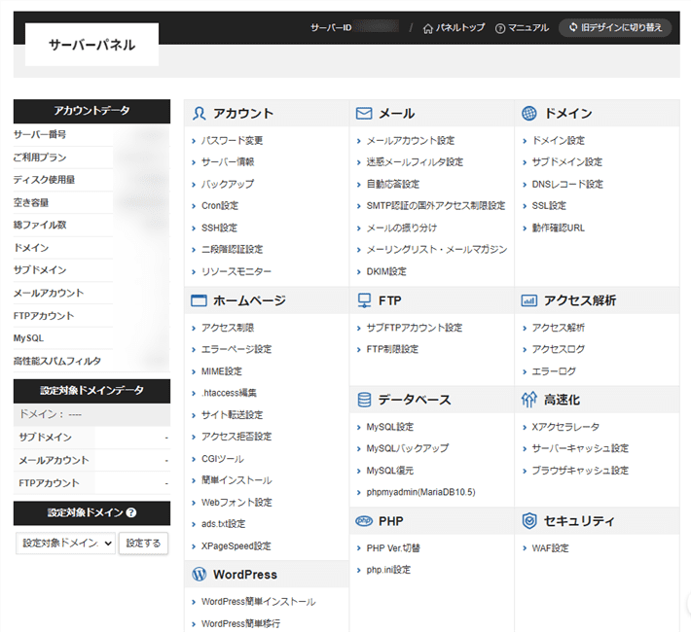Open 自動応答設定
691x632 pixels.
(392, 184)
